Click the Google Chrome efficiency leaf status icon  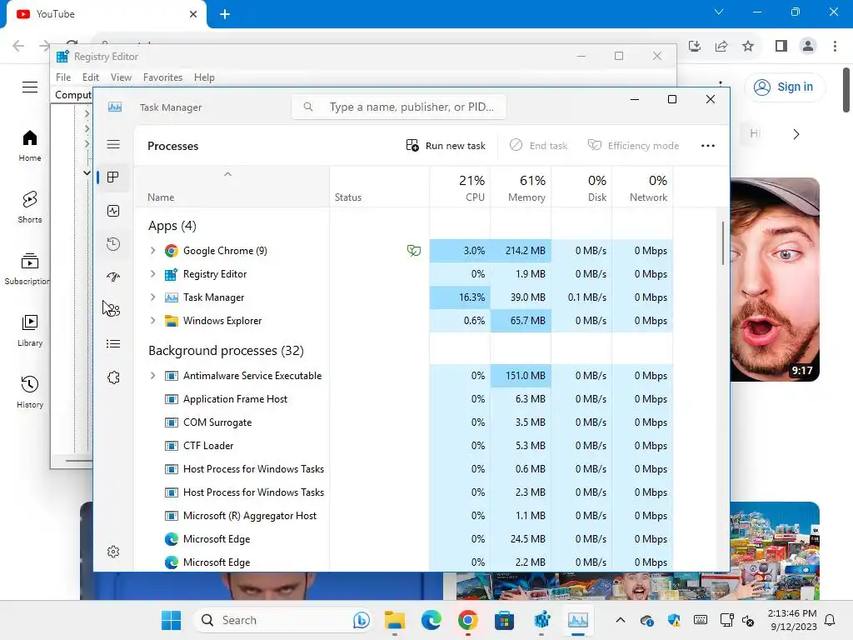click(414, 250)
